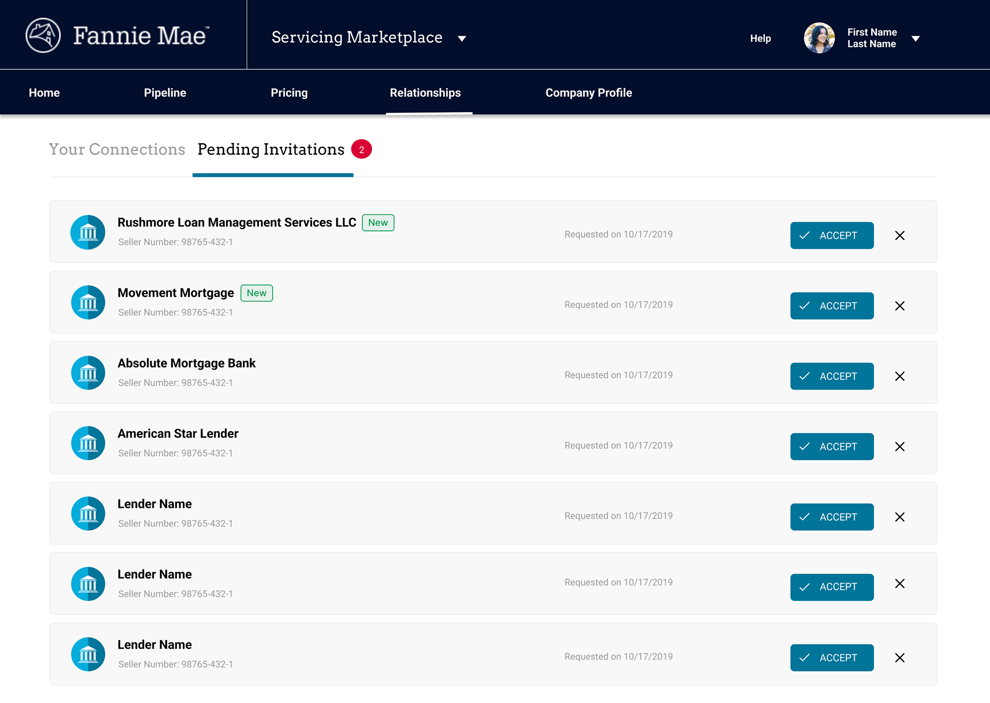Click the bank icon for Rushmore Loan Management

(x=88, y=232)
